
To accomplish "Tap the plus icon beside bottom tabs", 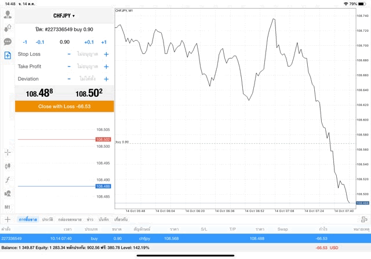I will tap(8, 220).
